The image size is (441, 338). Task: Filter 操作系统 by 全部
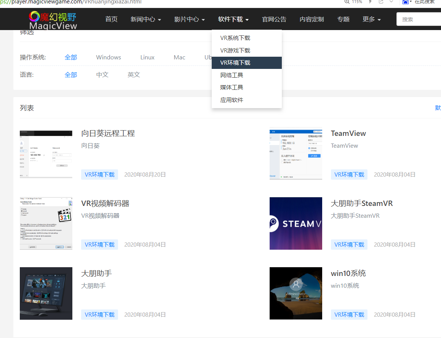click(x=70, y=57)
